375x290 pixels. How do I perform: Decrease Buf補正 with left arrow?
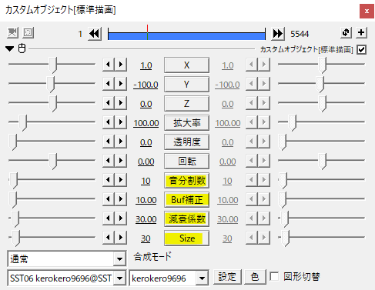[109, 199]
